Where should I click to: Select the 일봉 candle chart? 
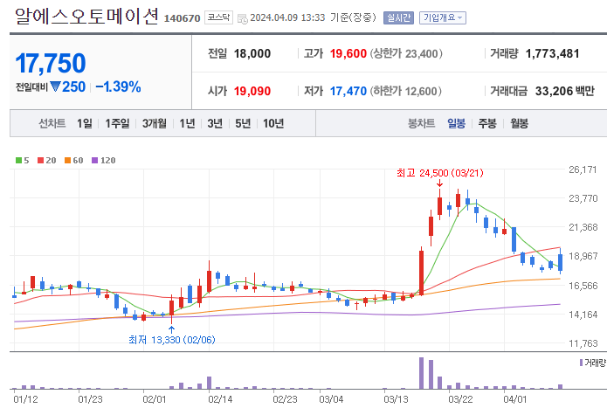coord(457,123)
